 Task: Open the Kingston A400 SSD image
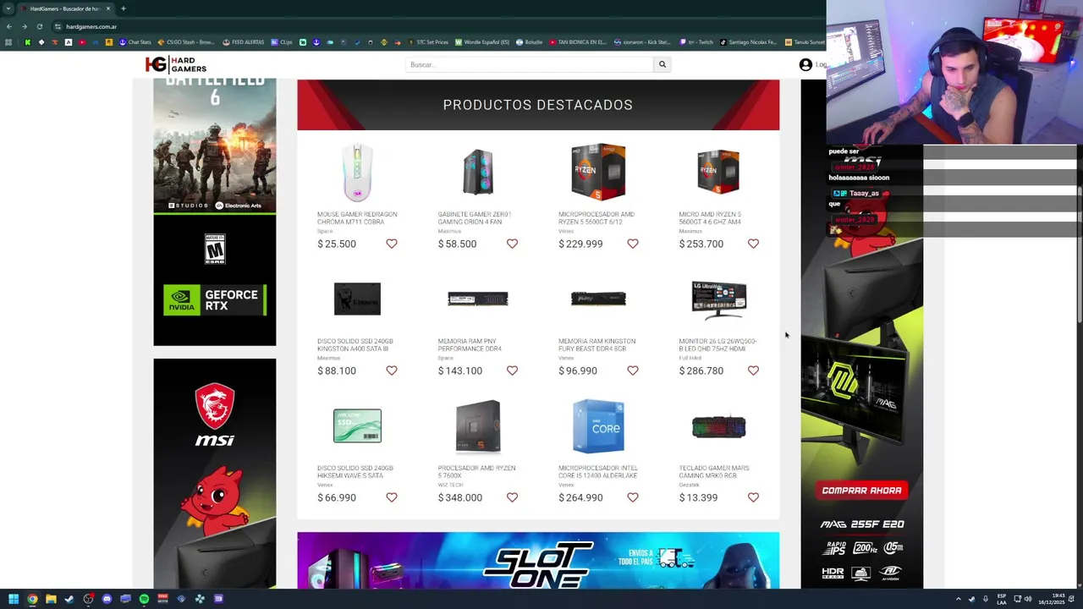tap(357, 299)
